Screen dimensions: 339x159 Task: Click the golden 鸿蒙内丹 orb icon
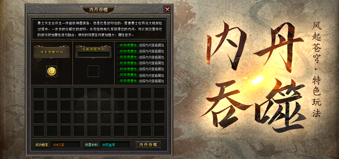(x=52, y=71)
